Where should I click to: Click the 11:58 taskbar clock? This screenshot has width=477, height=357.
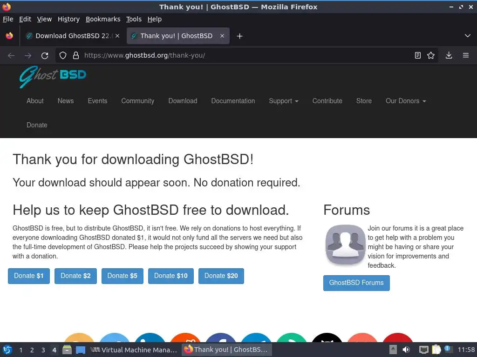[x=466, y=350]
